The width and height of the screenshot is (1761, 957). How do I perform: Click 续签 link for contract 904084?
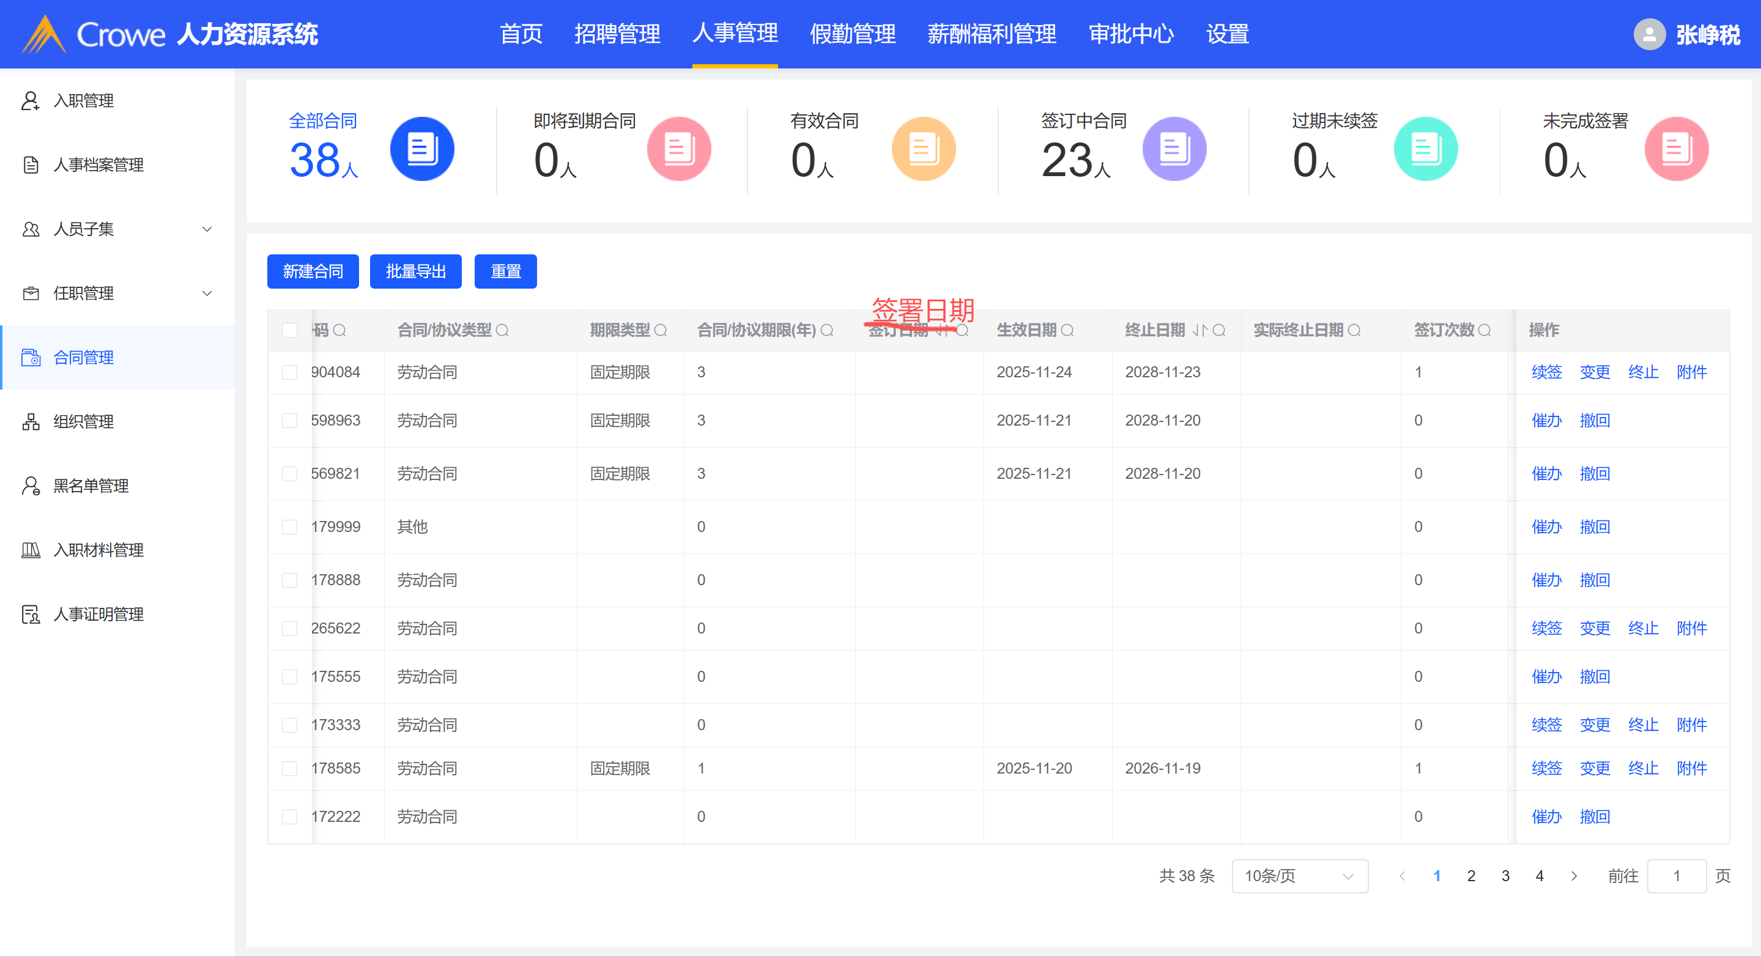tap(1546, 372)
